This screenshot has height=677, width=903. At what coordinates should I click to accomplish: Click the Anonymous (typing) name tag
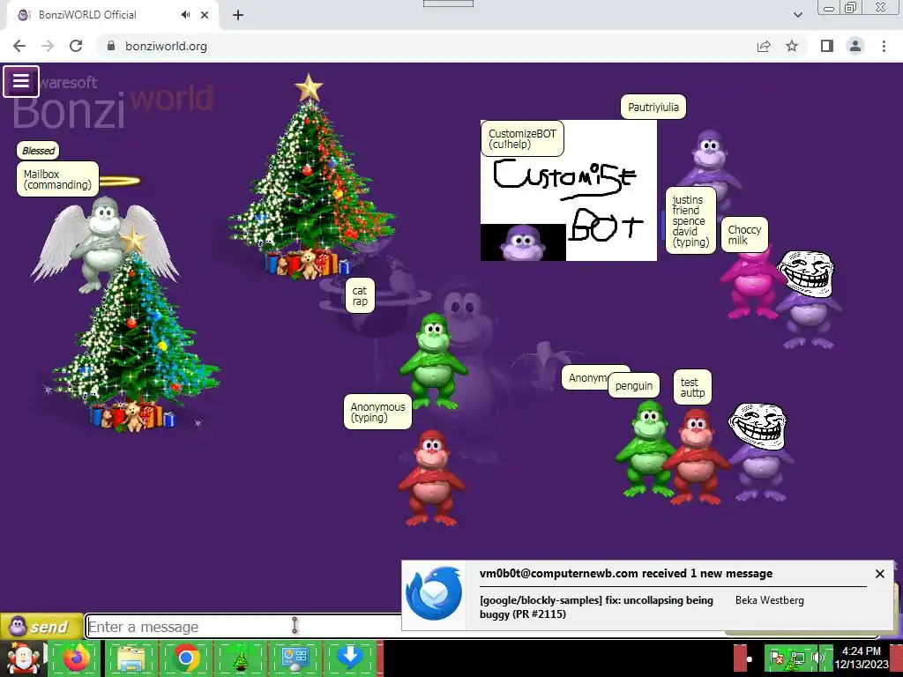377,413
